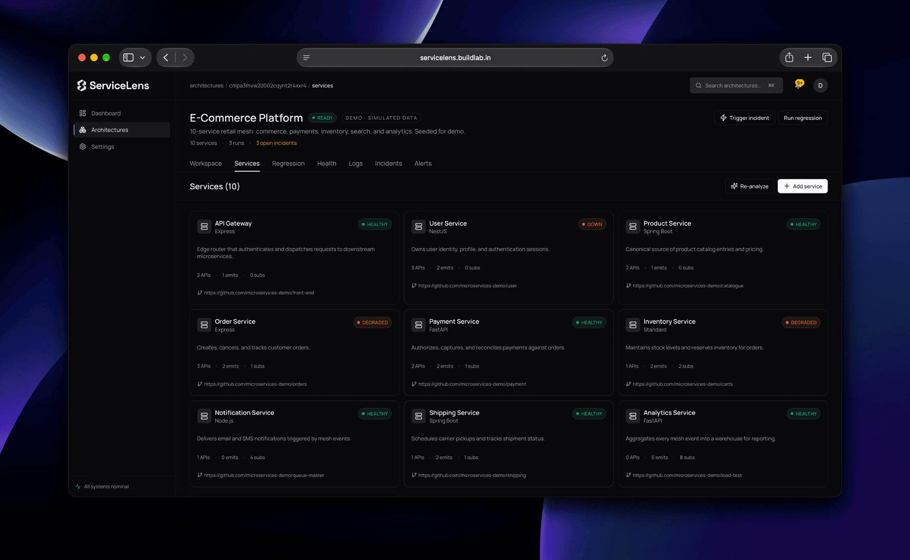Open the sidebar dropdown chevron

coord(143,58)
